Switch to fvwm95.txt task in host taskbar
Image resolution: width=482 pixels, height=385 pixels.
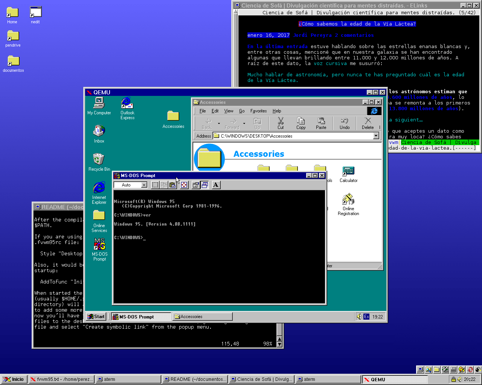[x=61, y=379]
